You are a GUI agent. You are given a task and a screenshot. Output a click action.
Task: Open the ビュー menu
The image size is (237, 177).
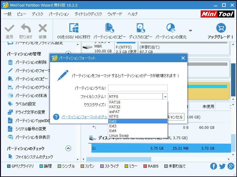tap(21, 14)
